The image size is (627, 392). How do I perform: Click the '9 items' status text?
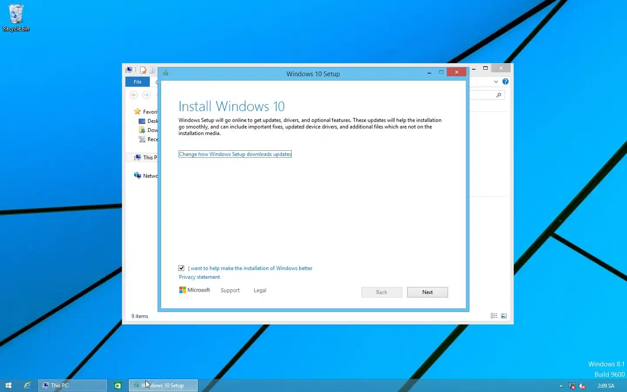point(140,316)
